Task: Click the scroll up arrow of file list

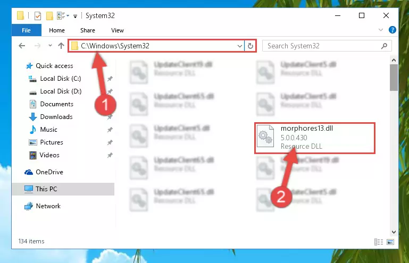Action: pyautogui.click(x=394, y=60)
